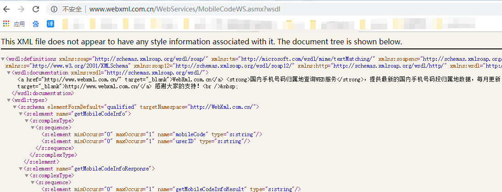Image resolution: width=502 pixels, height=192 pixels.
Task: Open the colorful apps grid icon
Action: [x=6, y=24]
